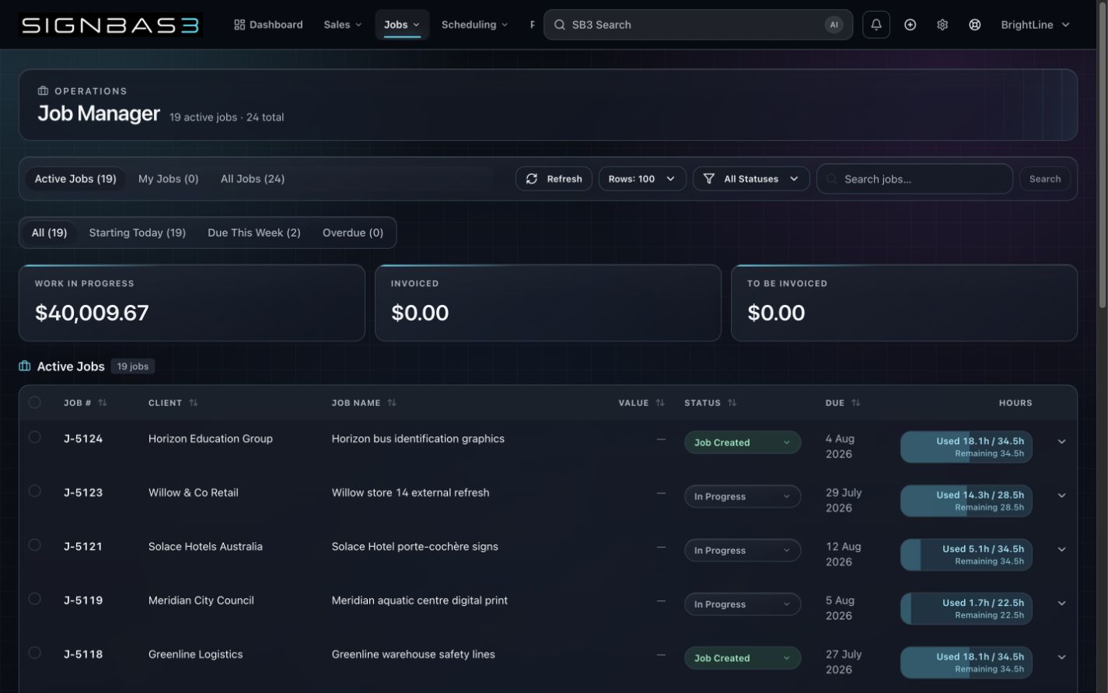Select All (19) filter tab
Viewport: 1108px width, 693px height.
coord(49,233)
